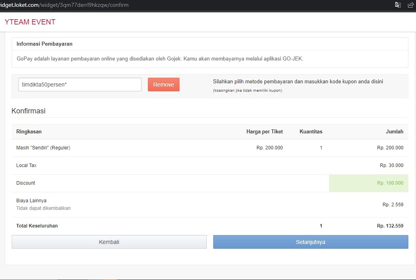Screen dimensions: 416x280
Task: Click the kosongkan jika tidak memiliki kupon note
Action: click(248, 91)
